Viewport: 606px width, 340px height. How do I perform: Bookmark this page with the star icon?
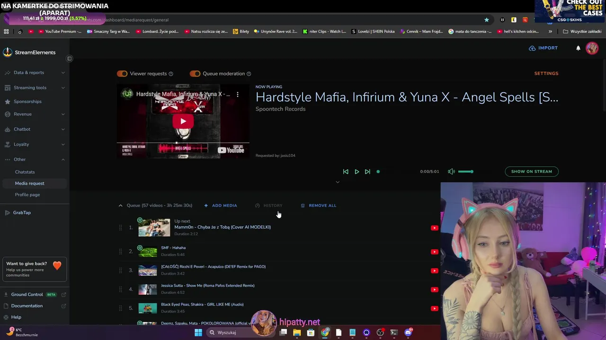pos(486,20)
